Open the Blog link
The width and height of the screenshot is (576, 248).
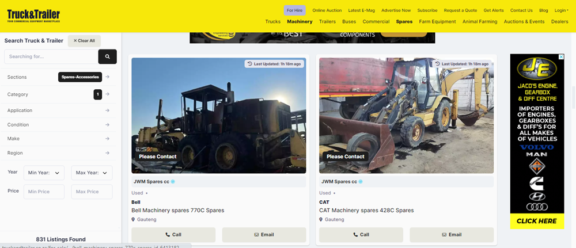(x=544, y=10)
